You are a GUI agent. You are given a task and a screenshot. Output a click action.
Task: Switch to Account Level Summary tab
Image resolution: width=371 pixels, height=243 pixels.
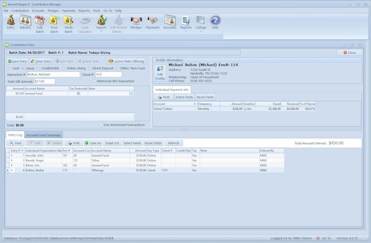tap(43, 135)
